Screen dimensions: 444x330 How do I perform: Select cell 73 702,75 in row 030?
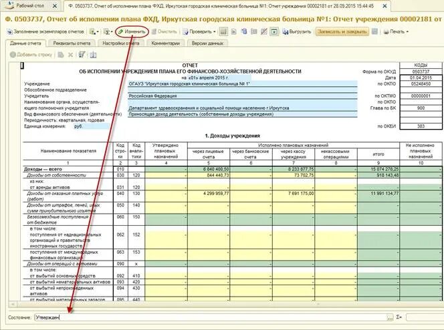(x=294, y=175)
